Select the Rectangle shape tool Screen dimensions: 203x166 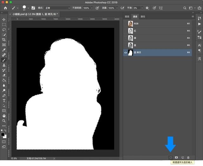pyautogui.click(x=4, y=111)
